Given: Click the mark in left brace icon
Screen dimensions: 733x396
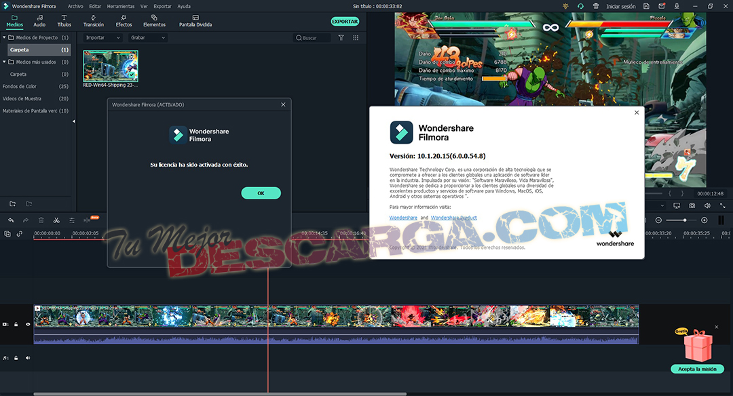Looking at the screenshot, I should coord(669,193).
